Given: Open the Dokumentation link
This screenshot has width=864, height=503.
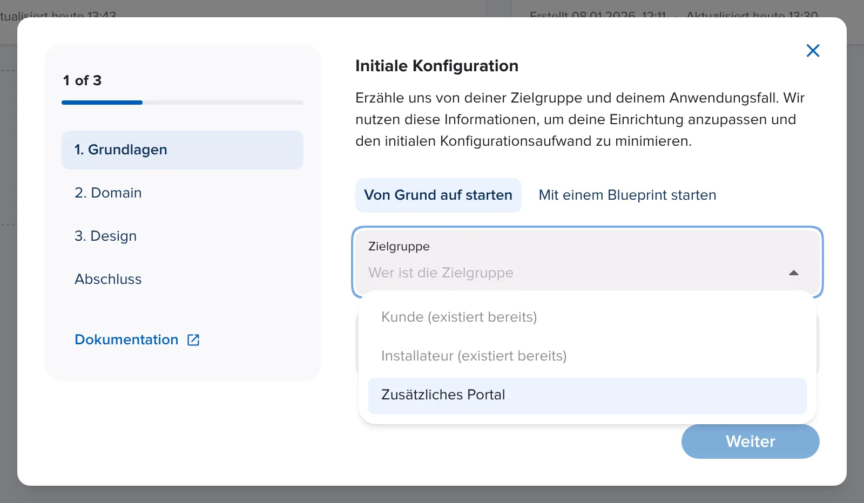Looking at the screenshot, I should point(126,340).
